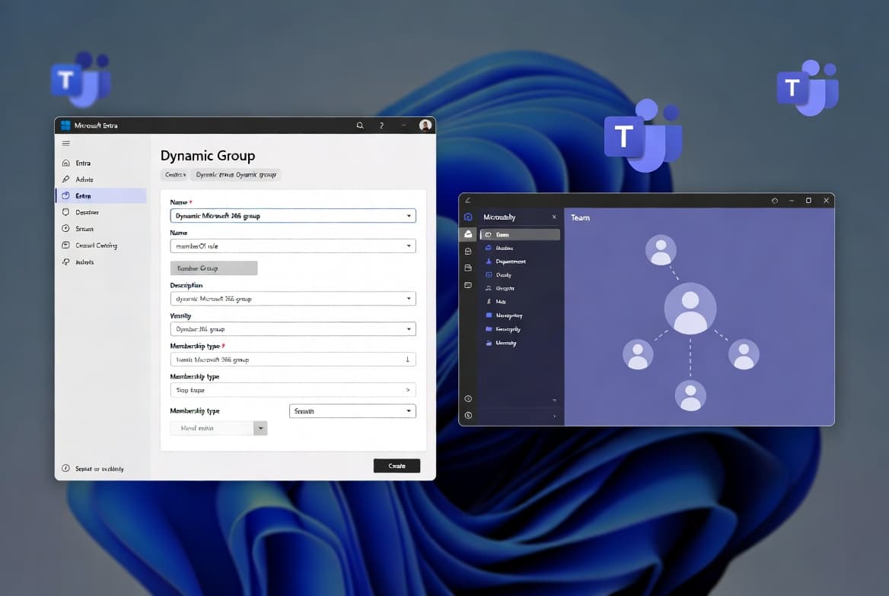Click the bottom avatar in the Team diagram
The width and height of the screenshot is (889, 596).
pos(690,395)
